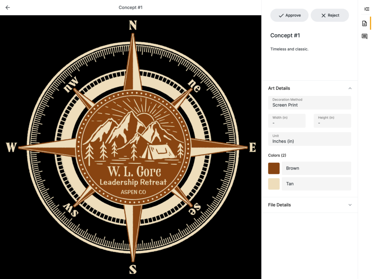Reject Concept #1
This screenshot has width=373, height=279.
point(330,15)
